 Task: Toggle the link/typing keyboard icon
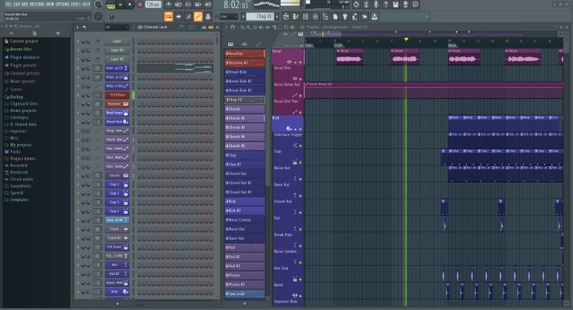click(198, 16)
